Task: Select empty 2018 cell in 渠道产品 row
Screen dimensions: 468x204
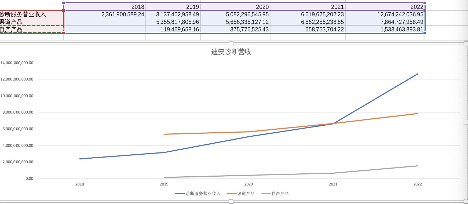Action: [105, 22]
